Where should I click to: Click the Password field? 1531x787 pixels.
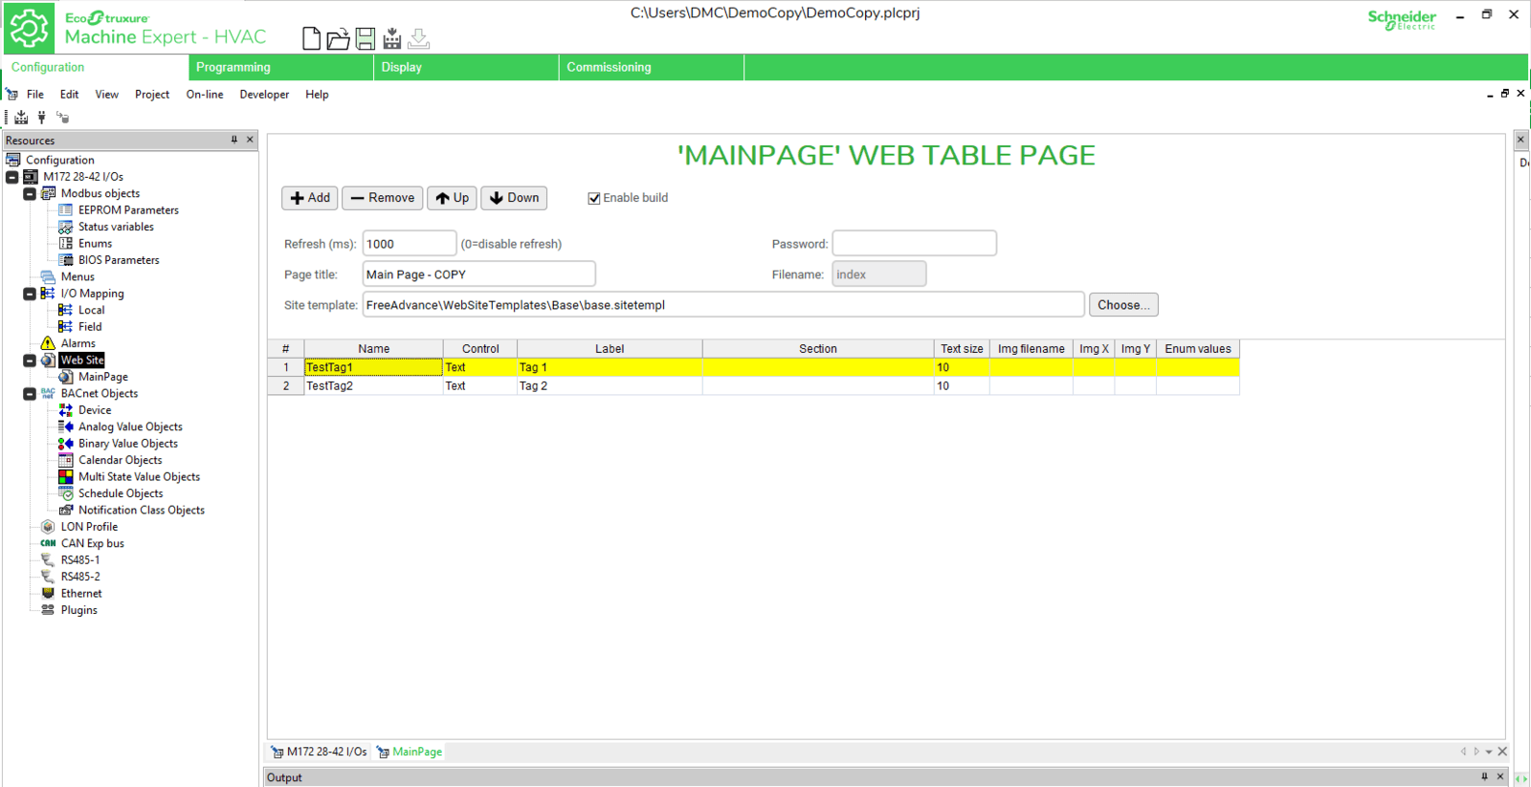coord(915,244)
